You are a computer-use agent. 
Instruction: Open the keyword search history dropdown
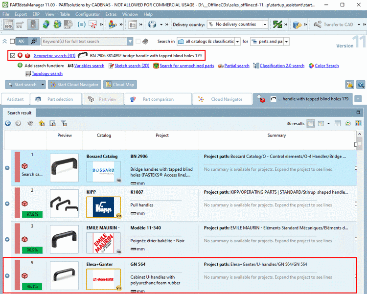click(x=130, y=42)
